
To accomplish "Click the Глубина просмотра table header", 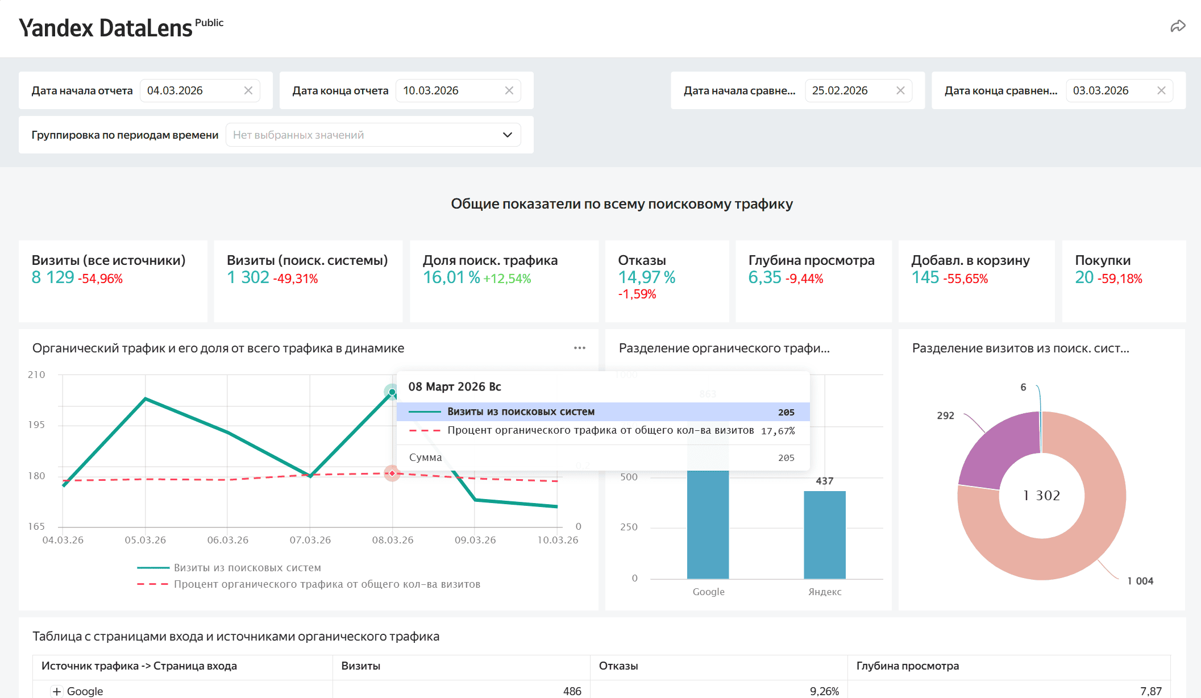I will click(907, 666).
